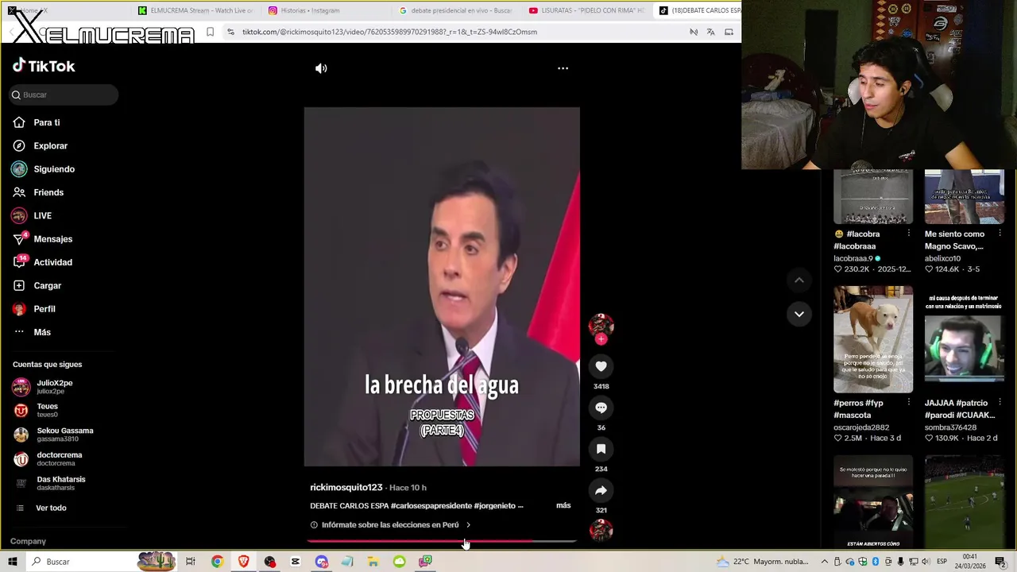The width and height of the screenshot is (1017, 572).
Task: Open creator avatar beside the video
Action: point(601,325)
